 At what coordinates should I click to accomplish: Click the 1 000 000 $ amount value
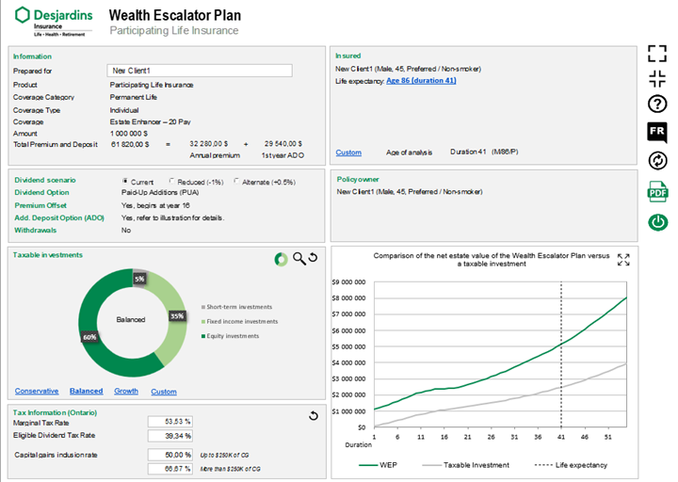coord(128,134)
